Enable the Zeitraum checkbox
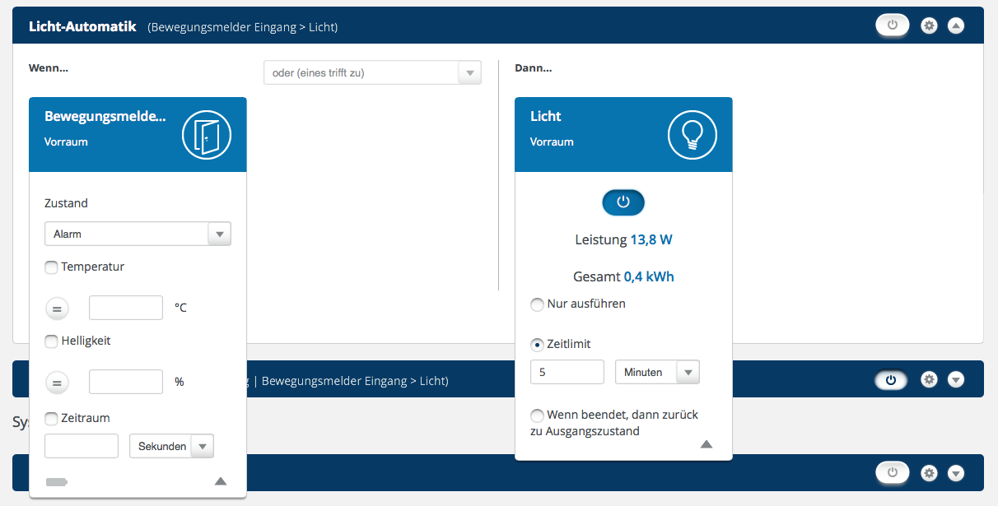The height and width of the screenshot is (506, 998). click(52, 418)
